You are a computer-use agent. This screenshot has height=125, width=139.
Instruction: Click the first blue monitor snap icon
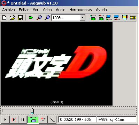(x=109, y=18)
